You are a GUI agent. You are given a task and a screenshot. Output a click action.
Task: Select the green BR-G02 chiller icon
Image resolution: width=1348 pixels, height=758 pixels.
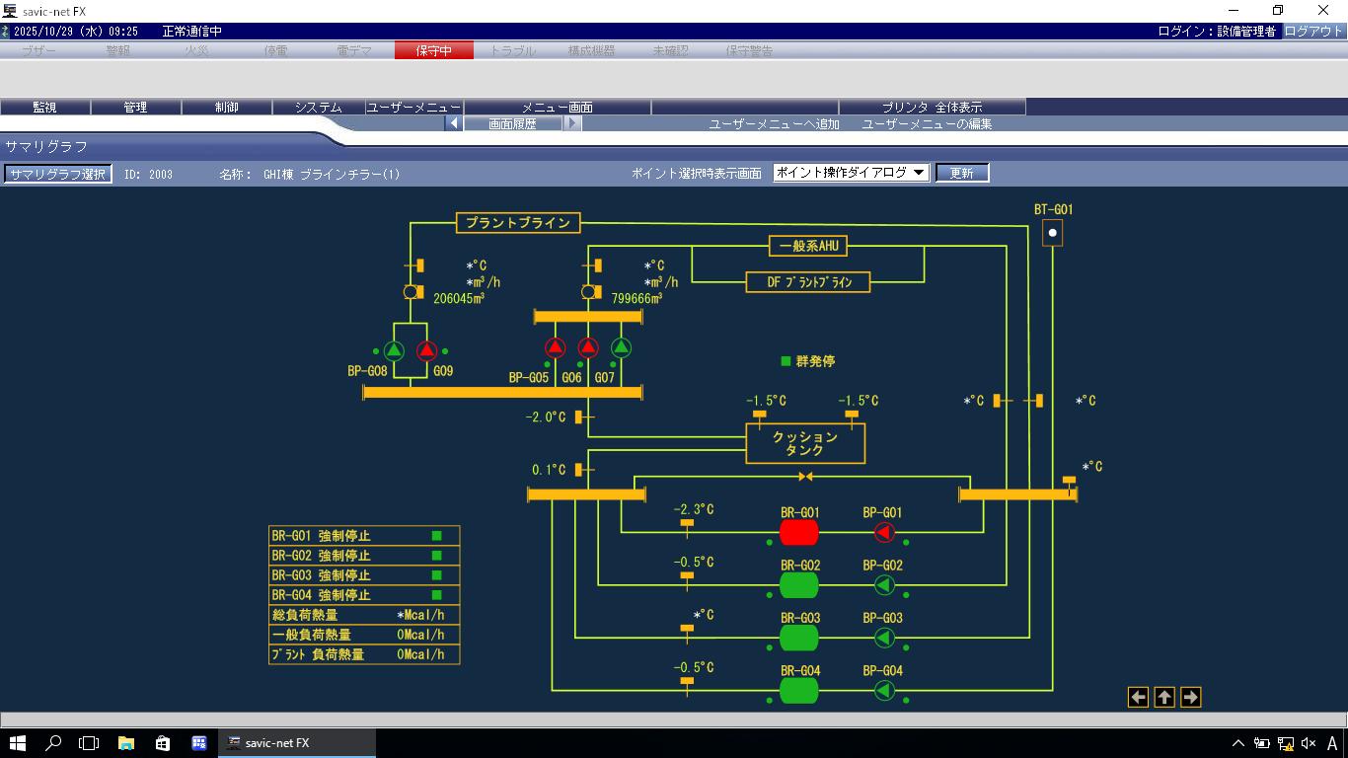pos(799,585)
